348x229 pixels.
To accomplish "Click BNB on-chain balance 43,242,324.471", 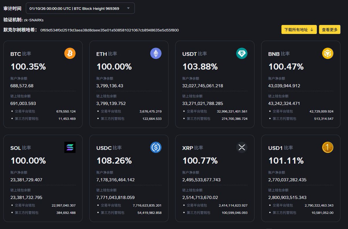I will click(284, 103).
